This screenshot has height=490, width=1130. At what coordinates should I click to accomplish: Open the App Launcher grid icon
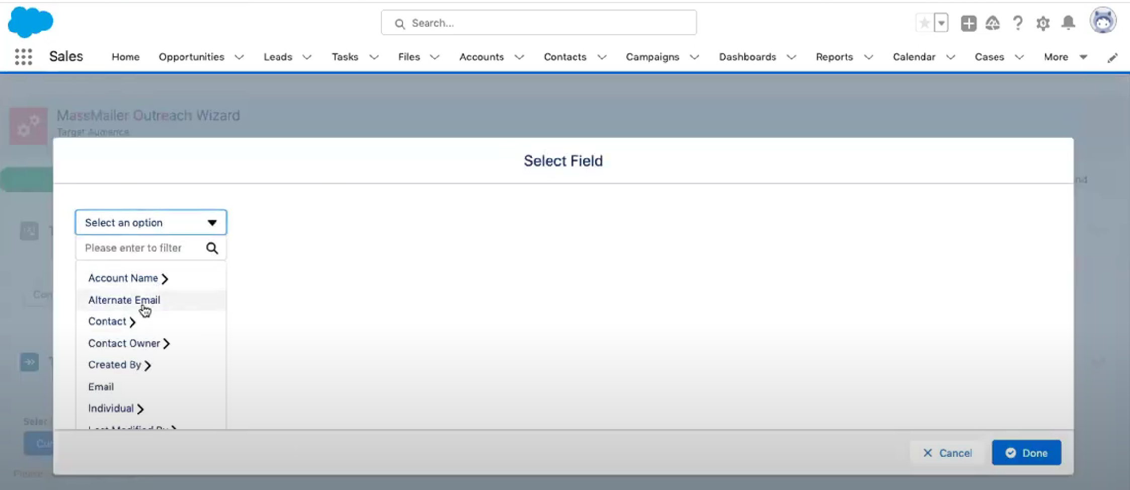24,57
